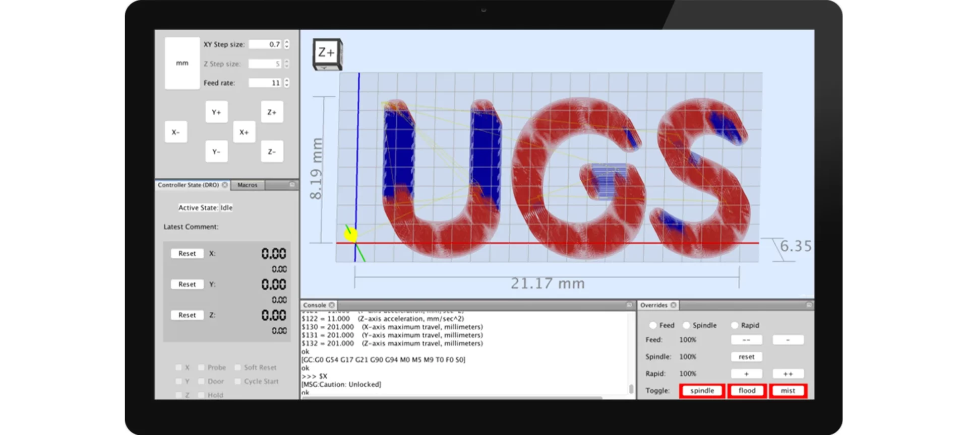
Task: Click the single - override button
Action: click(788, 340)
